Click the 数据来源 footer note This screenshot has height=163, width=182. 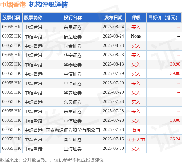[52, 160]
